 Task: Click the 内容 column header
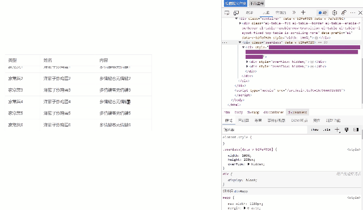[x=104, y=61]
